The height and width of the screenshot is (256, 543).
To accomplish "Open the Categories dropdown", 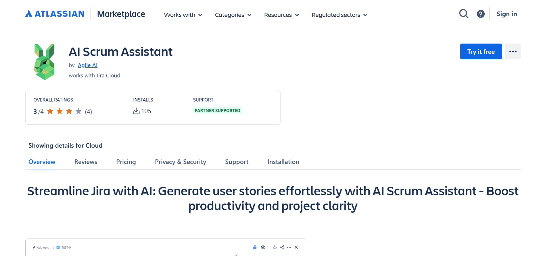I will click(233, 15).
